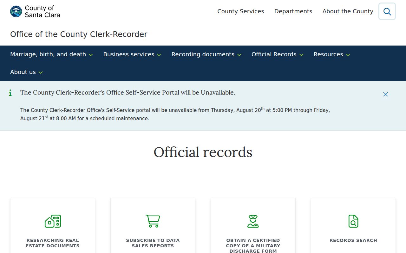Click the scheduled maintenance alert description text
This screenshot has width=406, height=253.
(175, 114)
